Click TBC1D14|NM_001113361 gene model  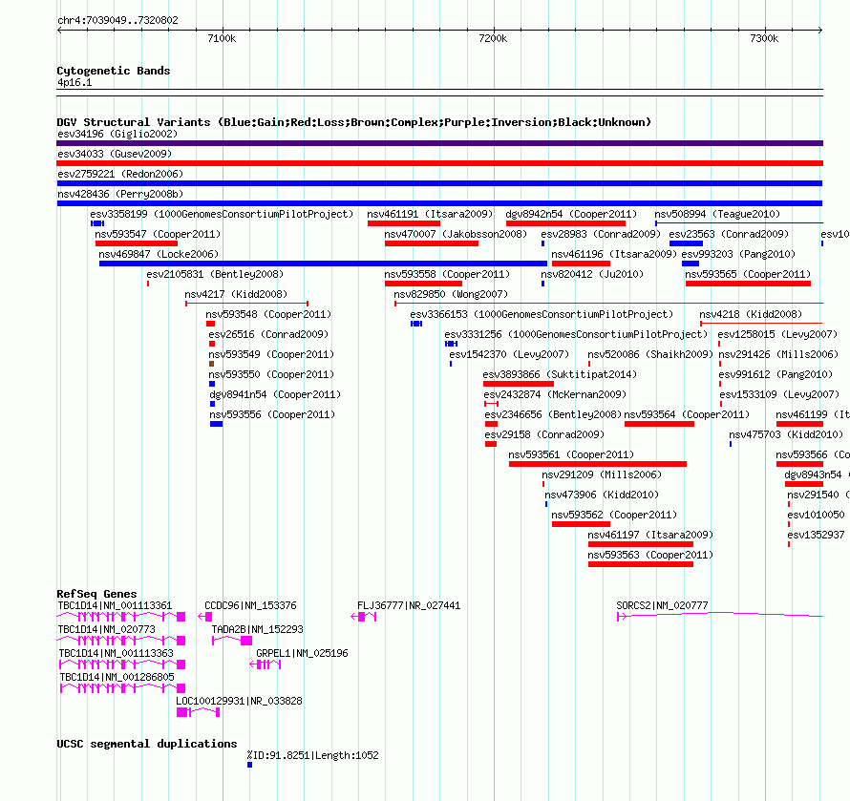point(121,617)
